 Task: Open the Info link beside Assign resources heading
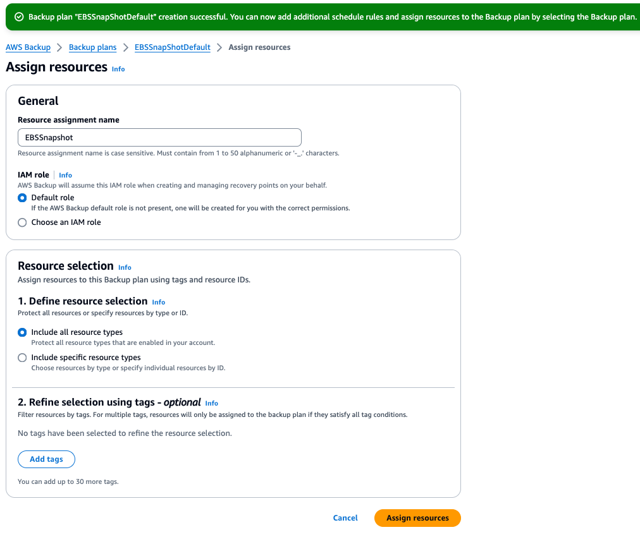[118, 69]
